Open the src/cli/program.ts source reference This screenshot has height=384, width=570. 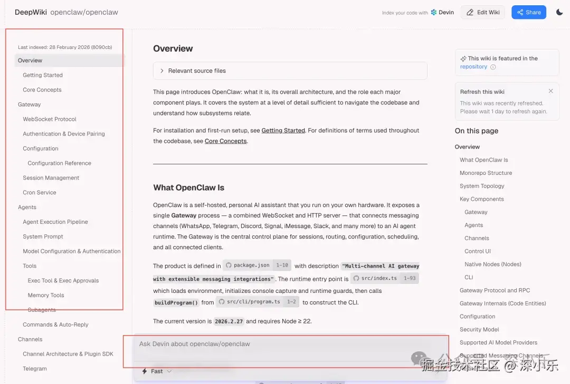[x=258, y=302]
